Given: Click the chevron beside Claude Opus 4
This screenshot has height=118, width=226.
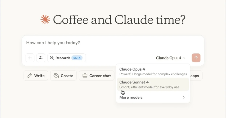Looking at the screenshot, I should click(x=184, y=58).
